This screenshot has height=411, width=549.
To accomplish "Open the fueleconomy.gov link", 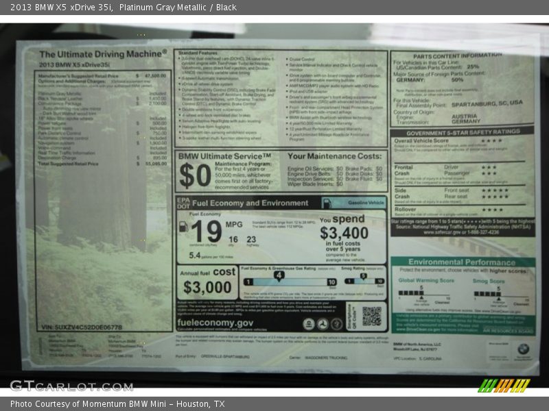I will click(x=215, y=323).
